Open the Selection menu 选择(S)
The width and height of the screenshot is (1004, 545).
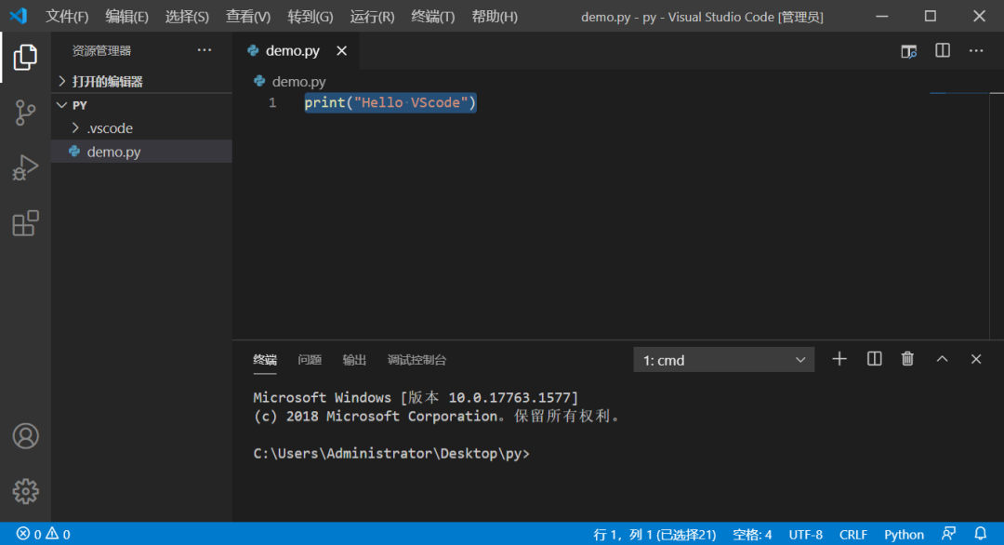tap(187, 17)
